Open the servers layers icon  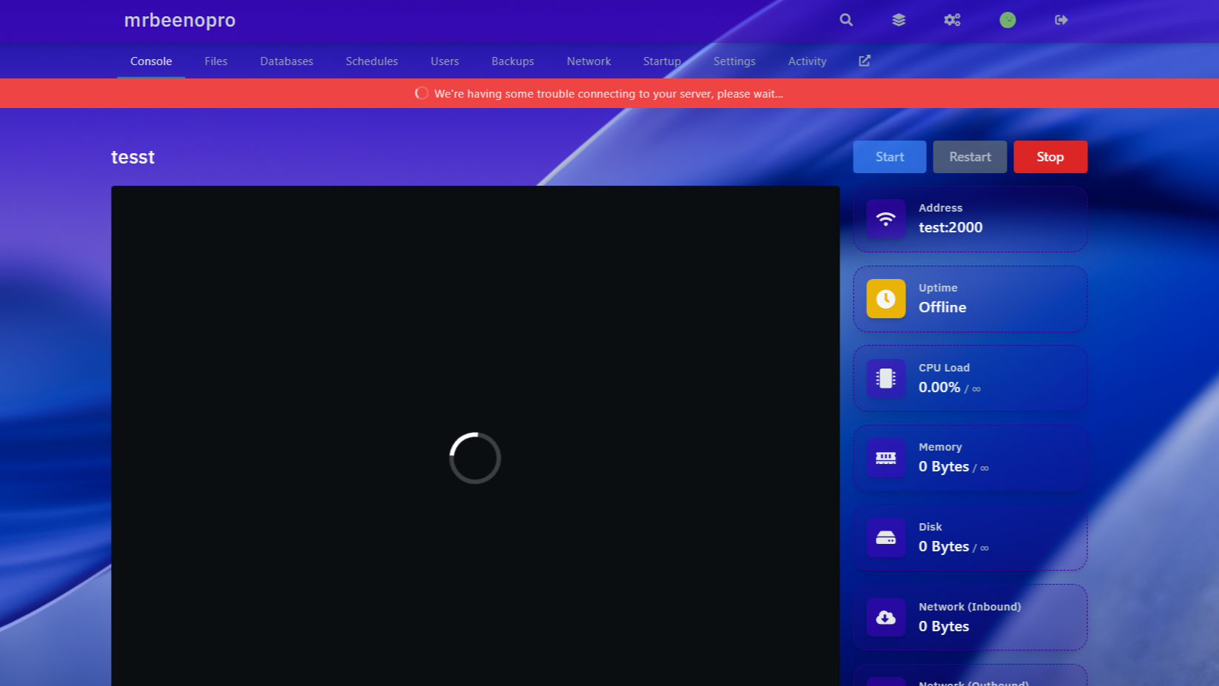[899, 20]
